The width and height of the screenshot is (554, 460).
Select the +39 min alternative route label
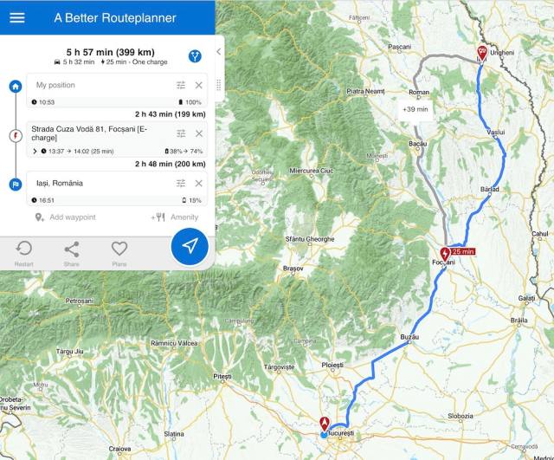click(415, 109)
